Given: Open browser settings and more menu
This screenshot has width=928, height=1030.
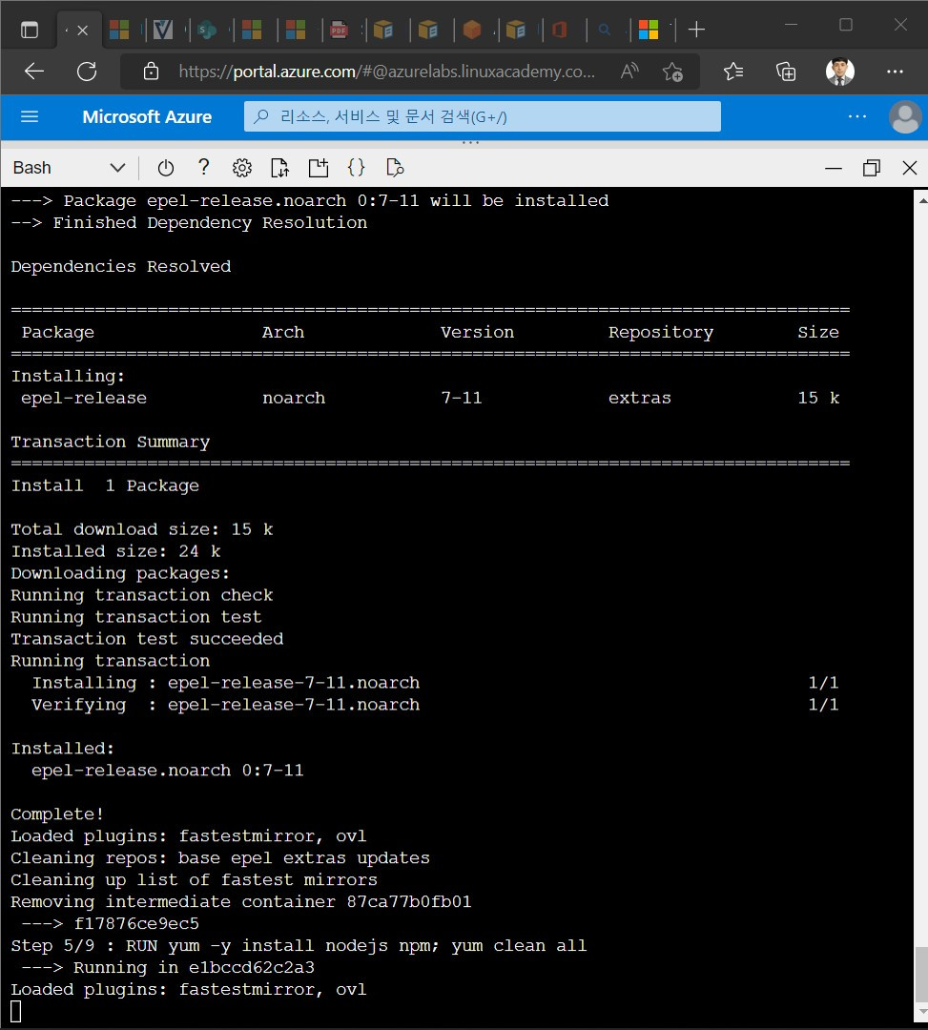Looking at the screenshot, I should [x=895, y=71].
